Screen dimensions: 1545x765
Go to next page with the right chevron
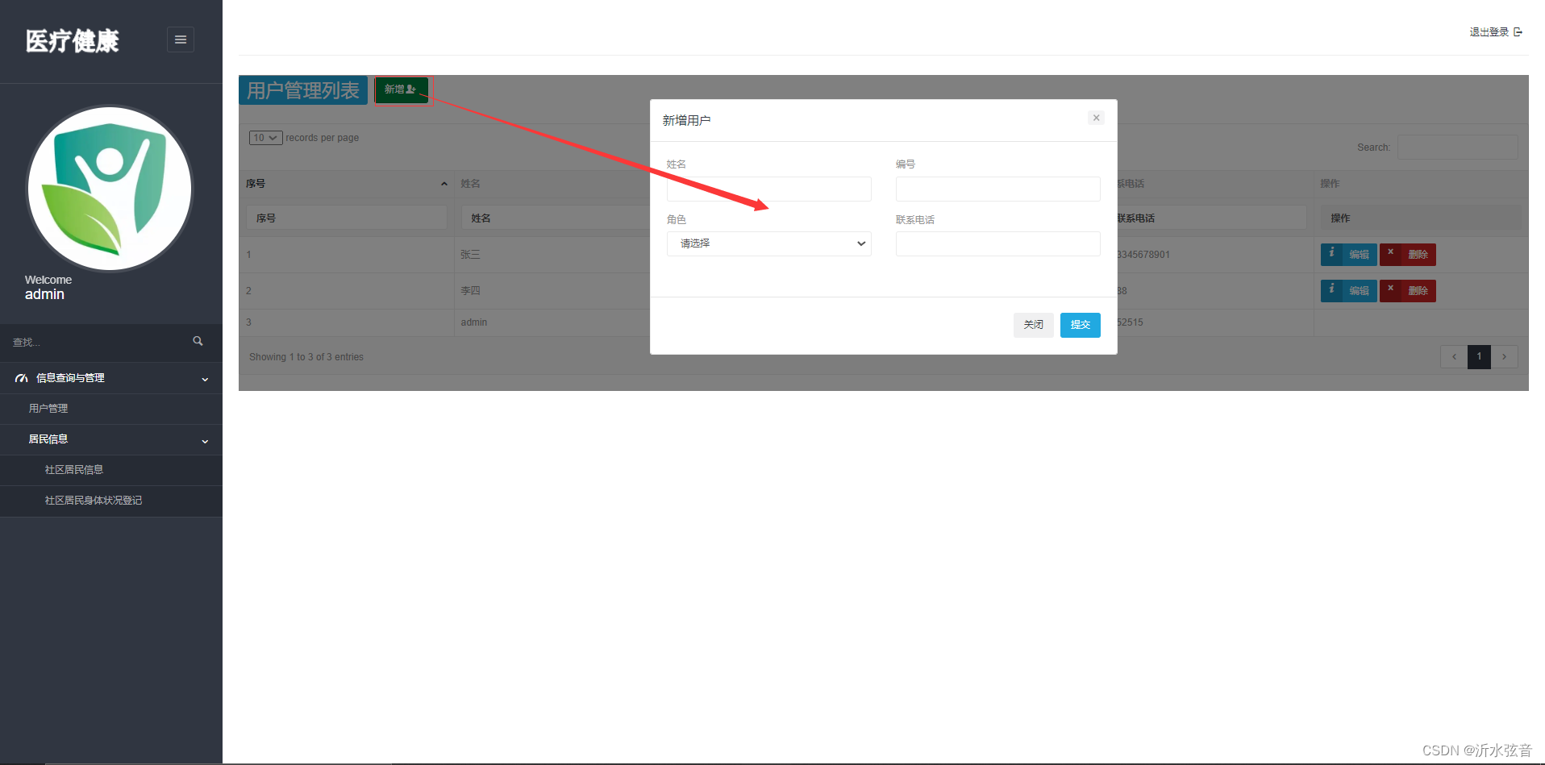pyautogui.click(x=1504, y=357)
